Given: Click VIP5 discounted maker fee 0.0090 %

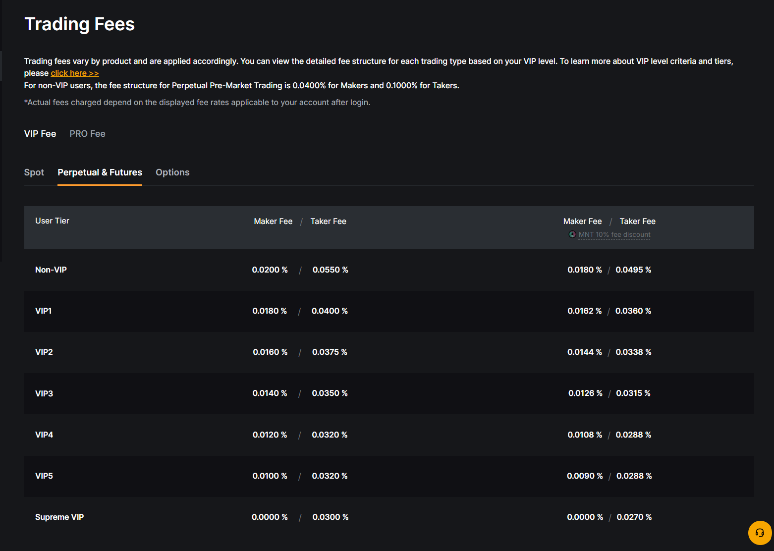Looking at the screenshot, I should 585,476.
